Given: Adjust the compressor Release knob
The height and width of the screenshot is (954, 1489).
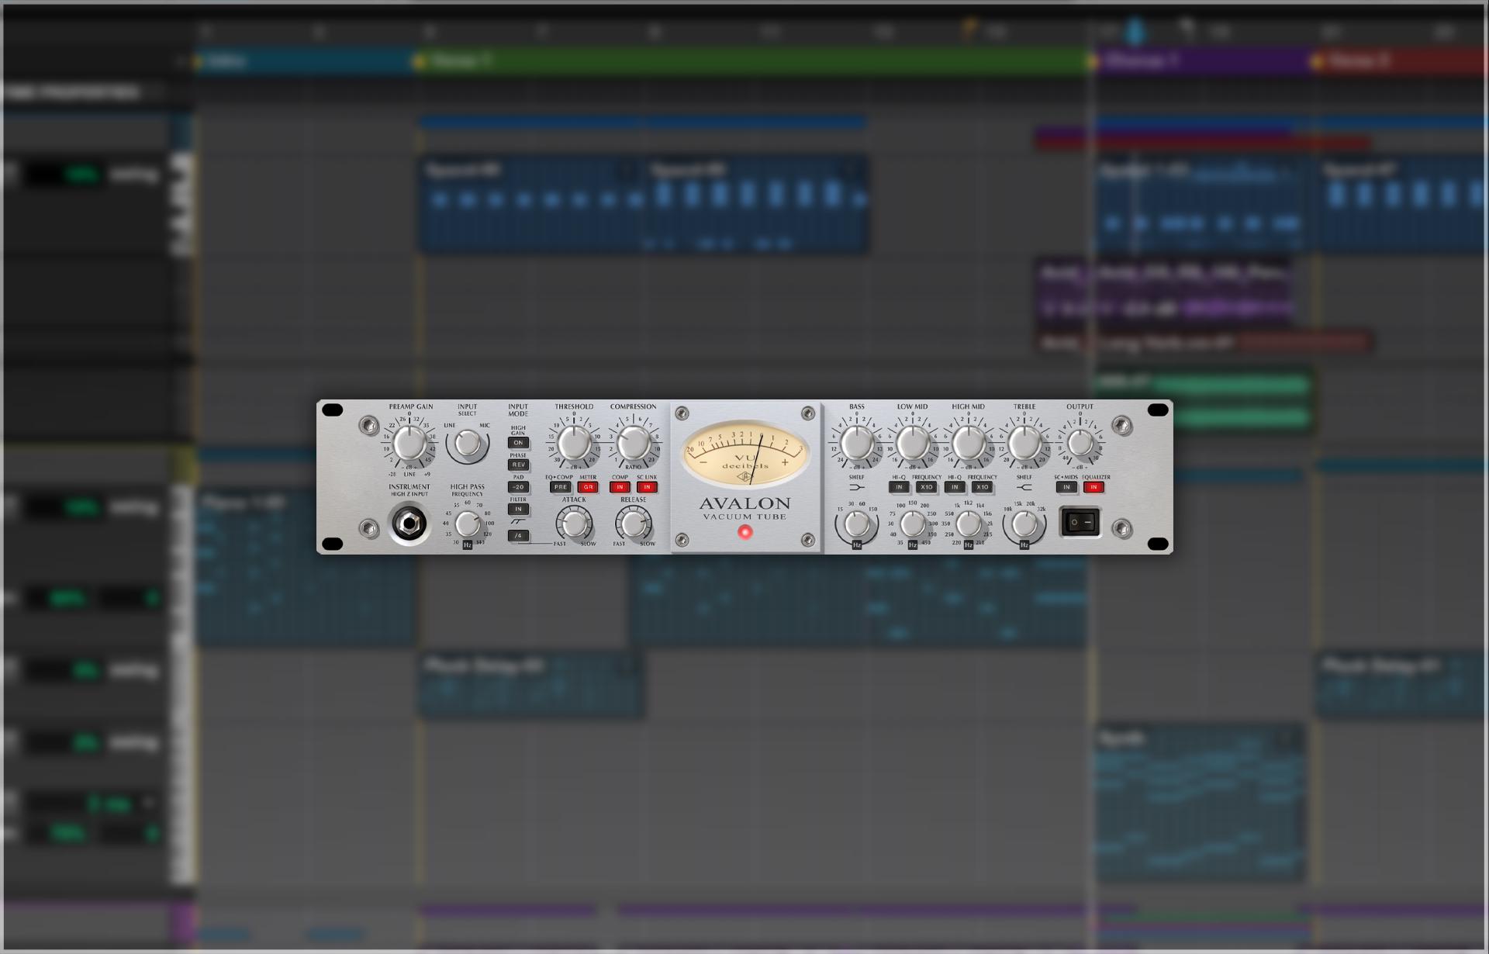Looking at the screenshot, I should tap(633, 524).
